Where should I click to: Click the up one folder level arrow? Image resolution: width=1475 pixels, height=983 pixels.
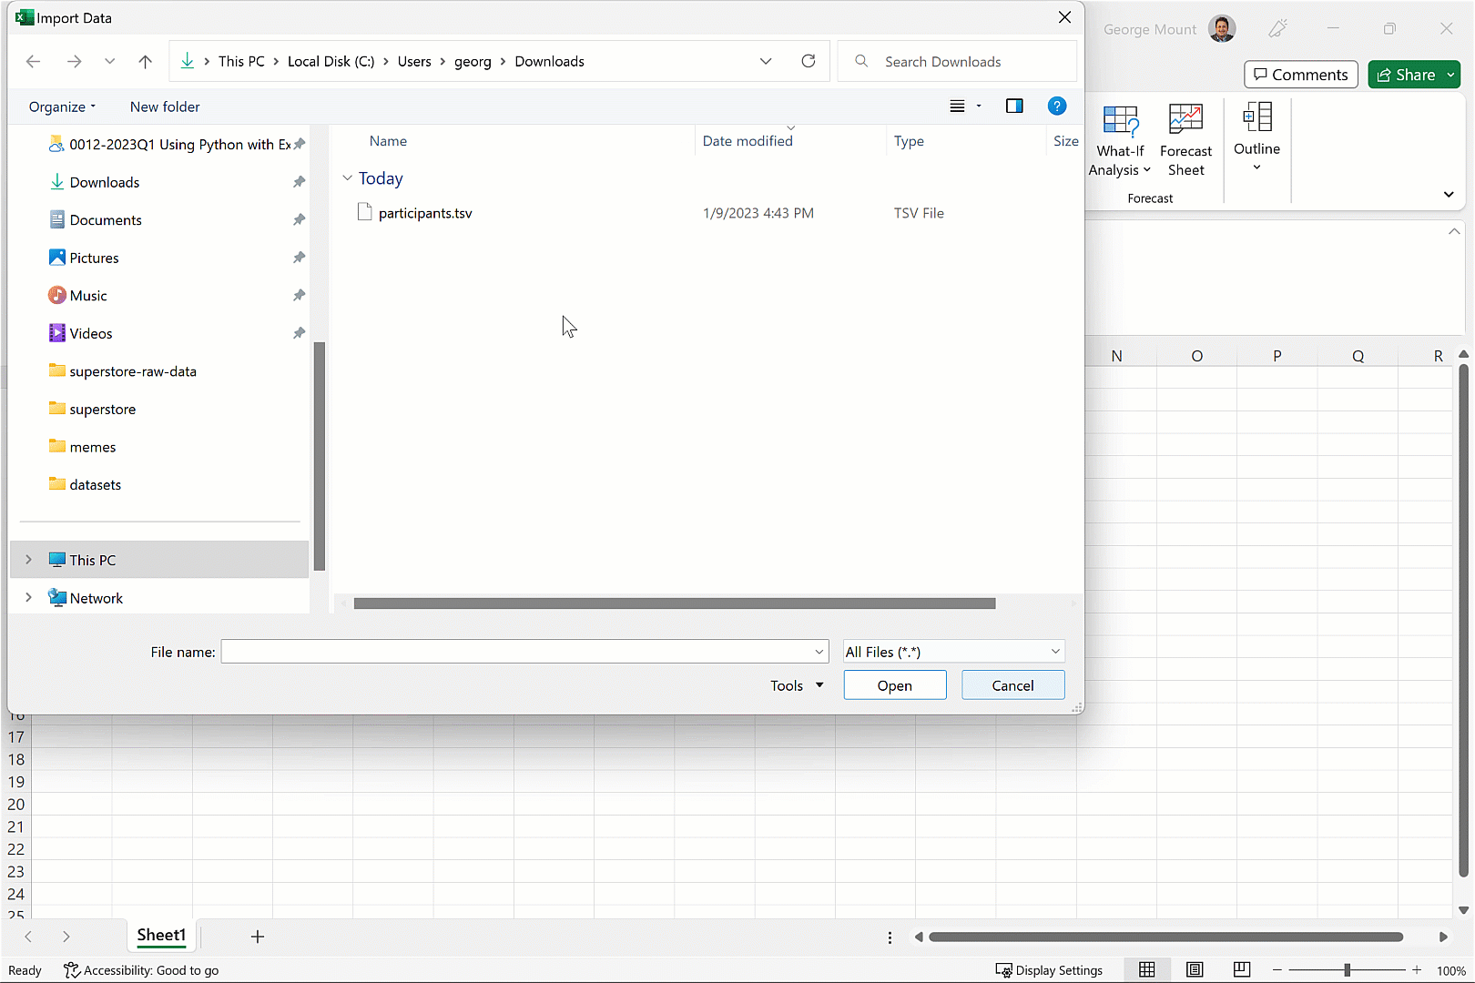pos(145,61)
